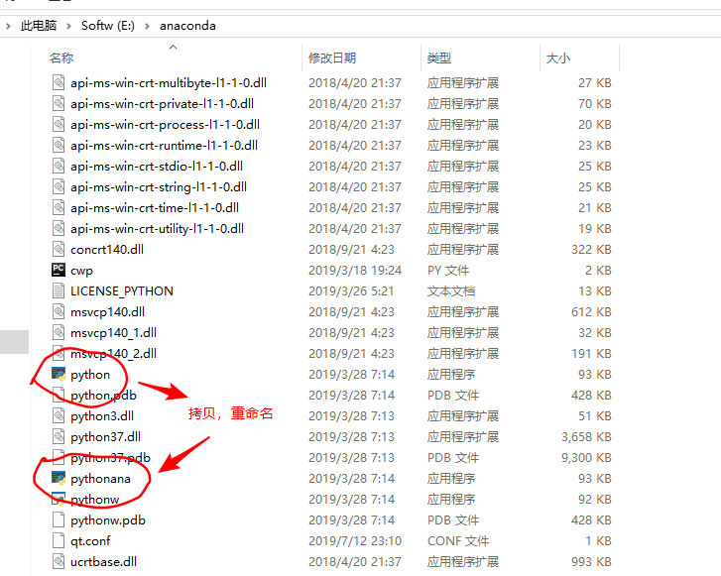721x576 pixels.
Task: Click the concrt140.dll file icon
Action: tap(59, 249)
